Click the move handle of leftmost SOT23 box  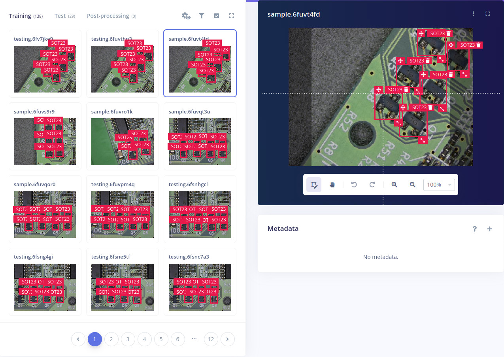(x=378, y=90)
